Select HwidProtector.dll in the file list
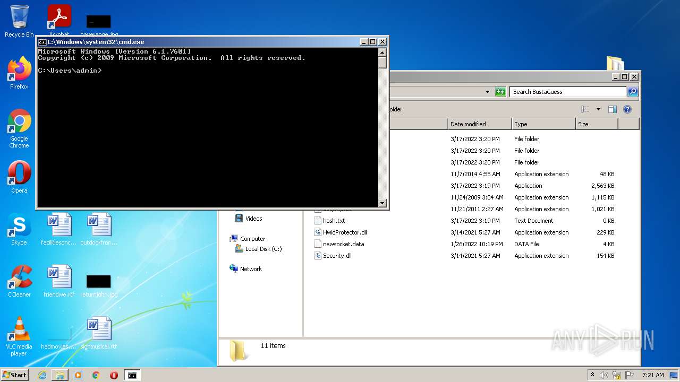The width and height of the screenshot is (680, 382). pyautogui.click(x=345, y=232)
